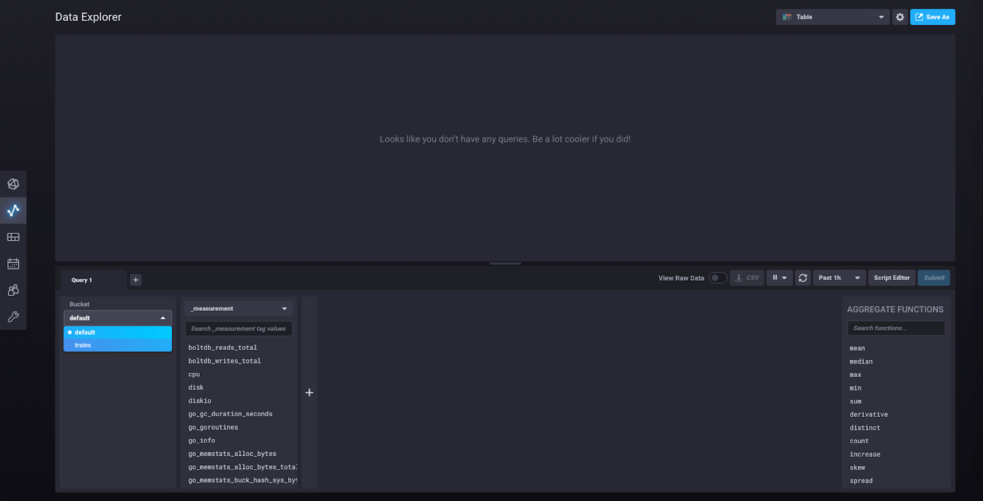Switch to the Query 1 tab
This screenshot has width=983, height=501.
tap(93, 280)
